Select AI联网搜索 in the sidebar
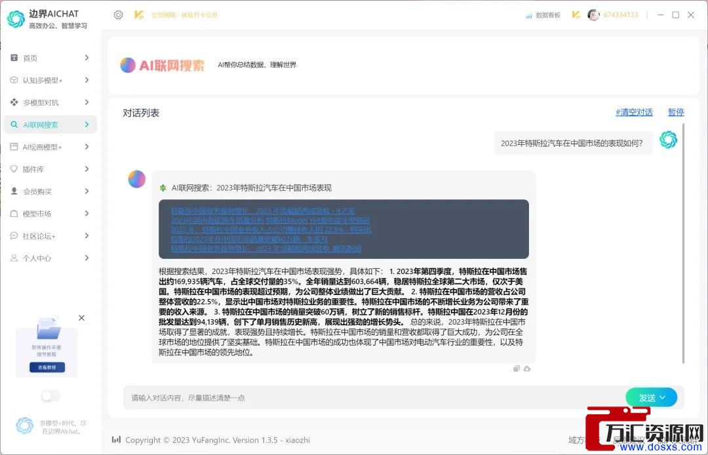Screen dimensions: 708x455 50,125
